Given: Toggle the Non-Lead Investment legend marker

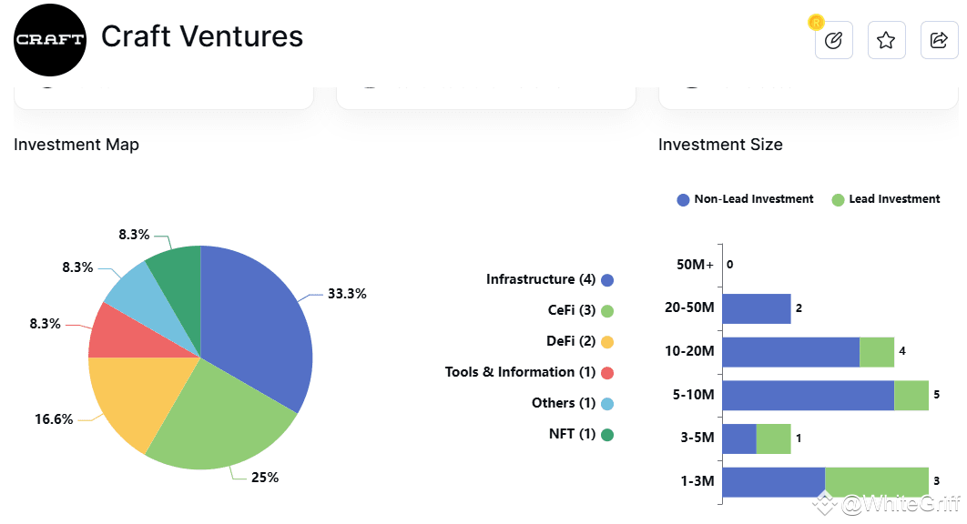Looking at the screenshot, I should (x=684, y=199).
